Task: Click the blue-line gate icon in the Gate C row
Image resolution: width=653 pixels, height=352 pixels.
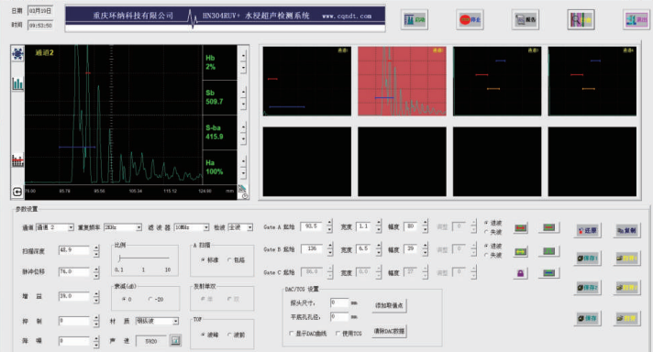Action: (x=548, y=273)
